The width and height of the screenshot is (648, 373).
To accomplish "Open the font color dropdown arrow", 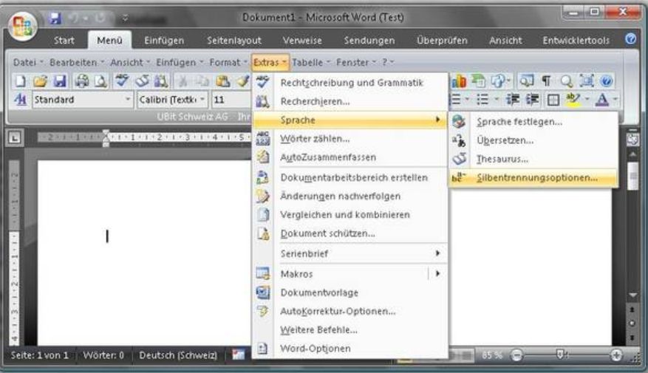I will pos(615,100).
